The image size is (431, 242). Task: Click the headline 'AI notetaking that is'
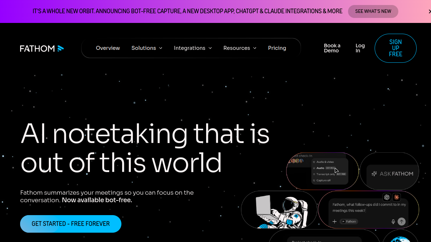point(145,133)
